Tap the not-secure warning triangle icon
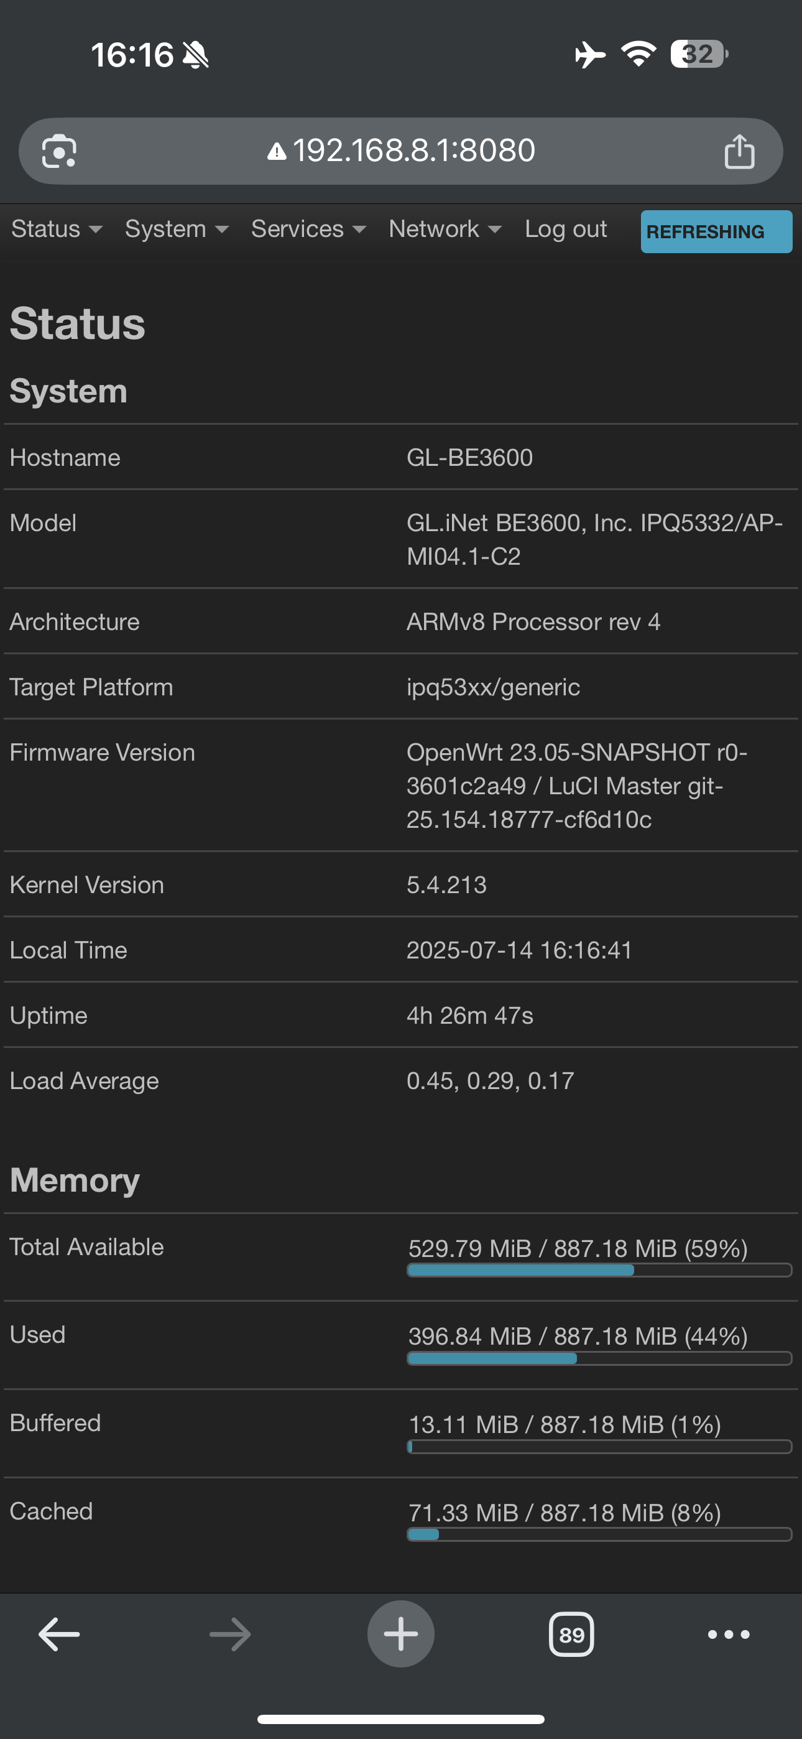802x1739 pixels. (276, 151)
